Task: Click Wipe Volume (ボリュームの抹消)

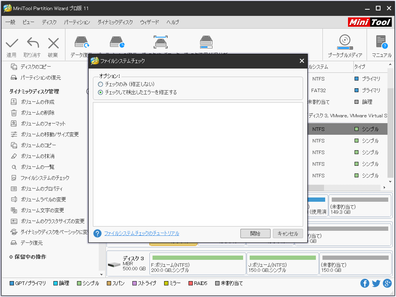Action: (33, 156)
